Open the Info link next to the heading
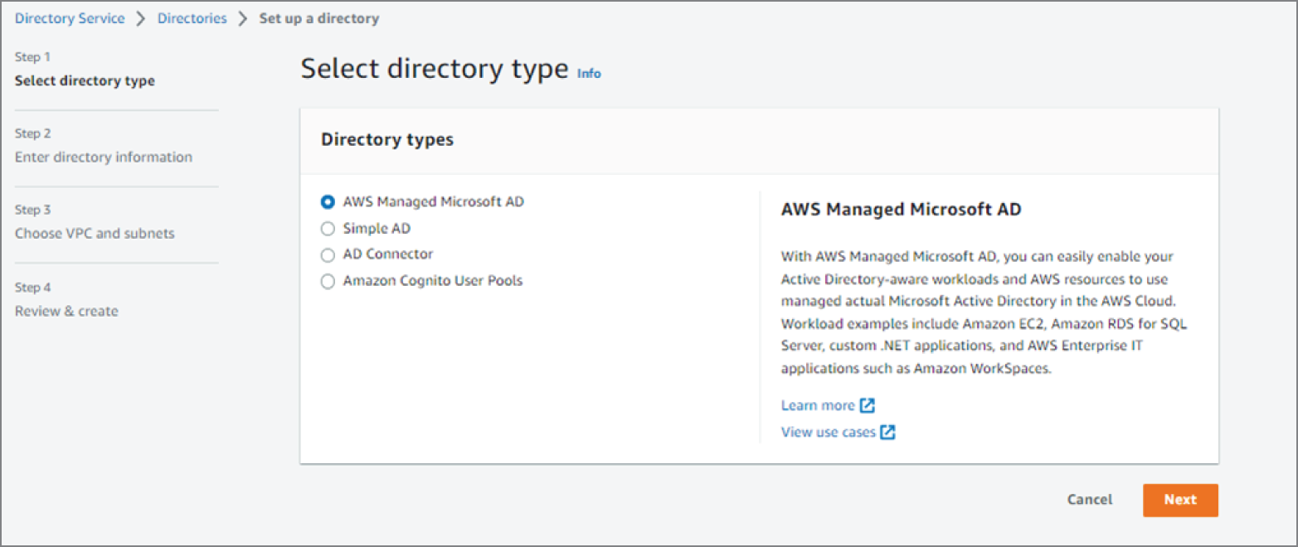Image resolution: width=1298 pixels, height=547 pixels. 589,74
